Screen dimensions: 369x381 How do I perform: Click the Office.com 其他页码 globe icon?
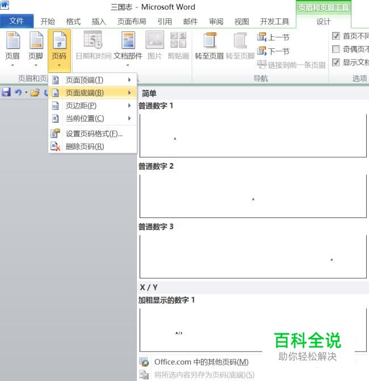(x=144, y=362)
